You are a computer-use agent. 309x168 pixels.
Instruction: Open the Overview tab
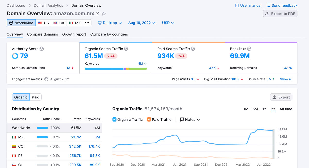[x=15, y=34]
